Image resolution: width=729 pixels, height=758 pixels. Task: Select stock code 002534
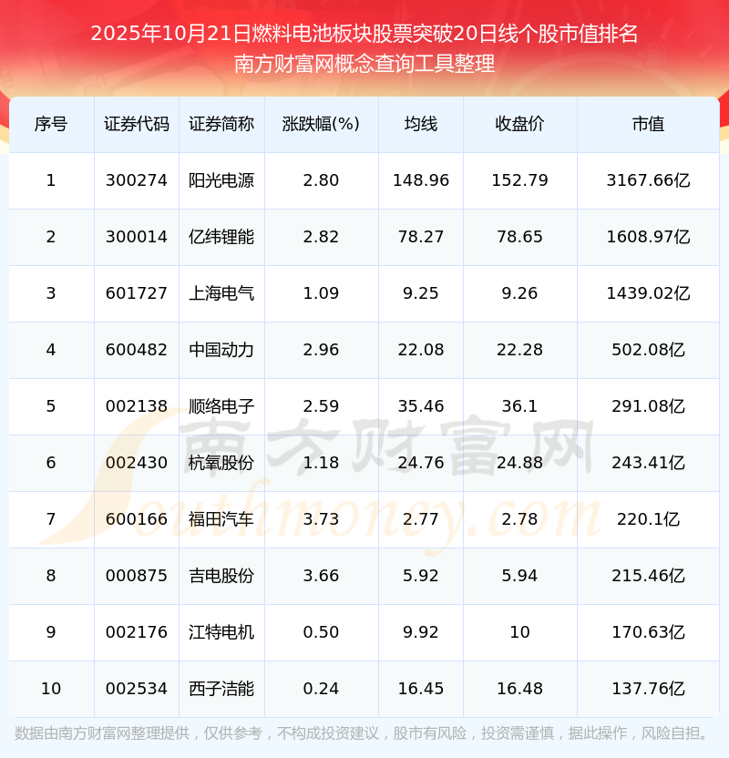coord(137,689)
